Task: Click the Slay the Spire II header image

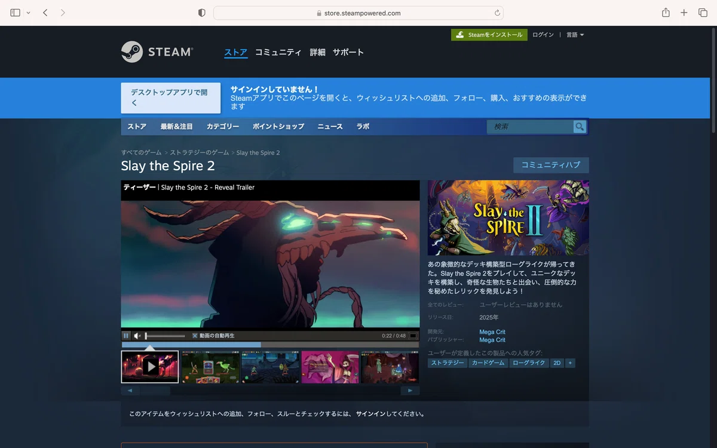Action: [x=508, y=218]
